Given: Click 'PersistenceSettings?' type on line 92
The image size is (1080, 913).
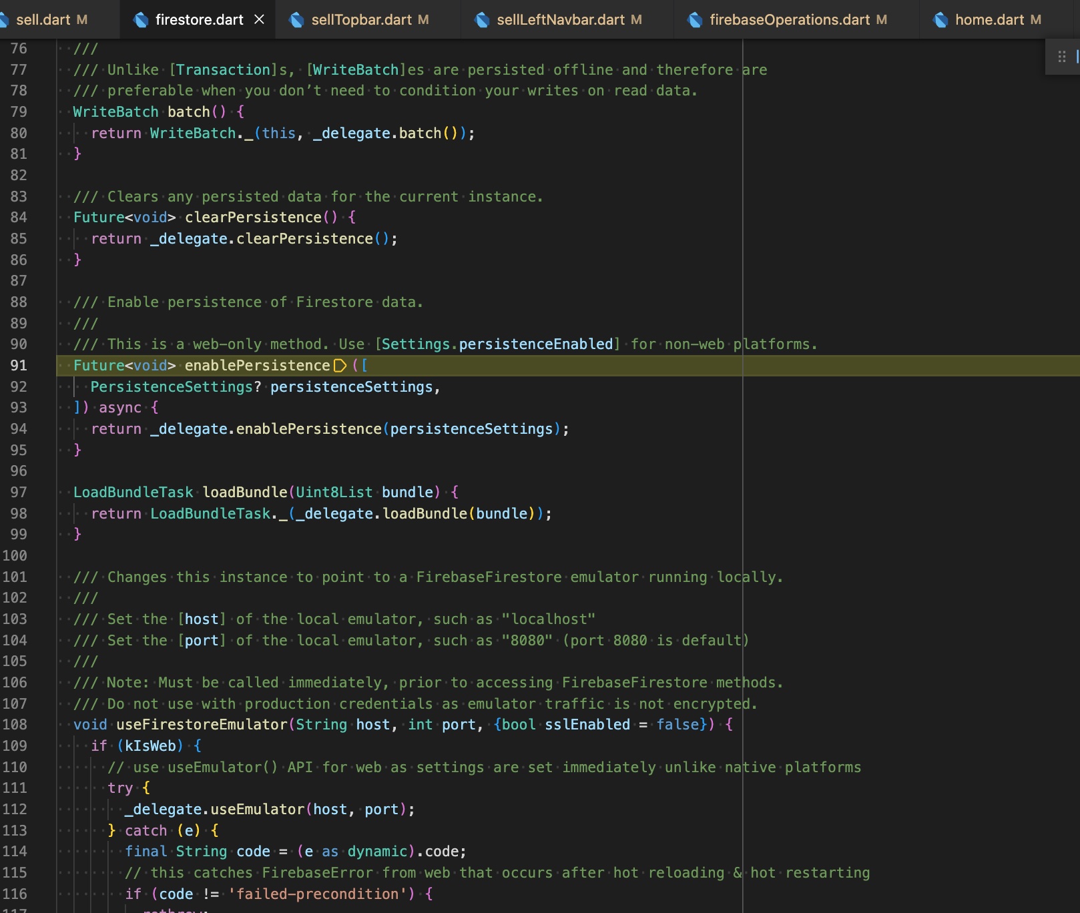Looking at the screenshot, I should (x=176, y=386).
